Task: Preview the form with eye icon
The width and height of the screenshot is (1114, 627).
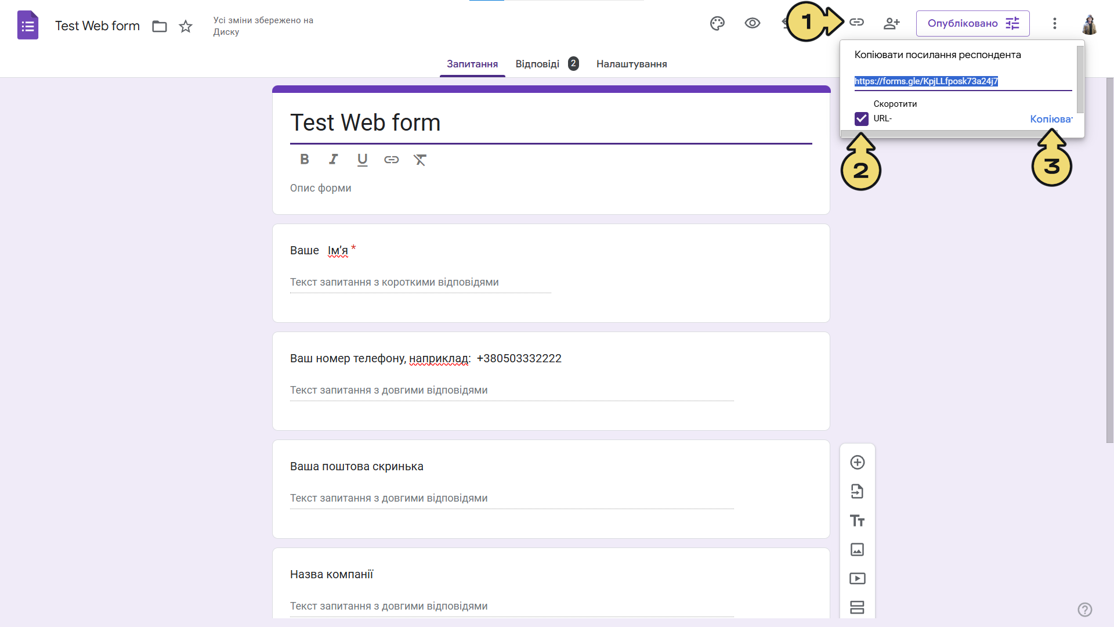Action: [753, 23]
